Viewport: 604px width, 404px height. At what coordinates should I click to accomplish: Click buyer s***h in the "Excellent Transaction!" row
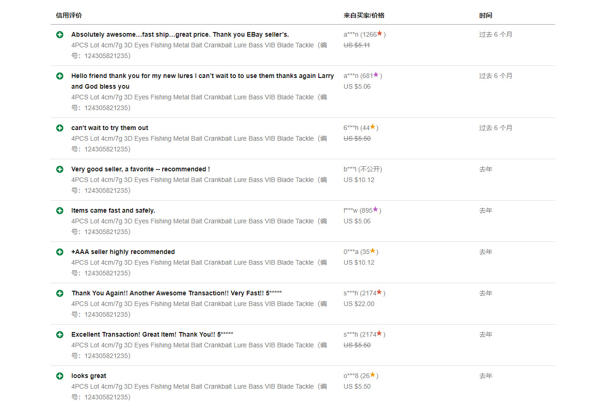(351, 334)
